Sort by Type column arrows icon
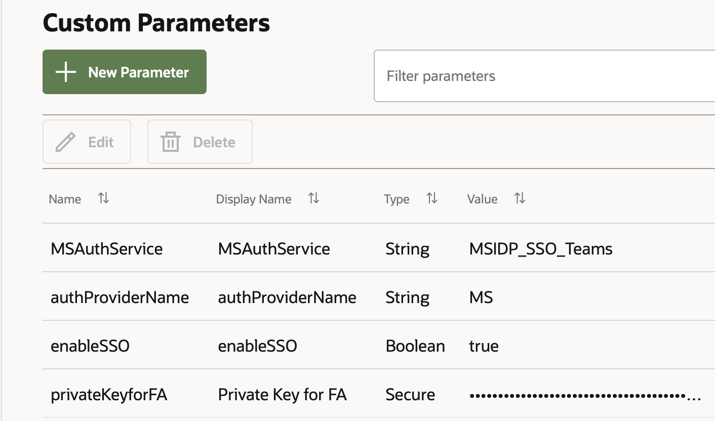Image resolution: width=715 pixels, height=421 pixels. (x=431, y=198)
